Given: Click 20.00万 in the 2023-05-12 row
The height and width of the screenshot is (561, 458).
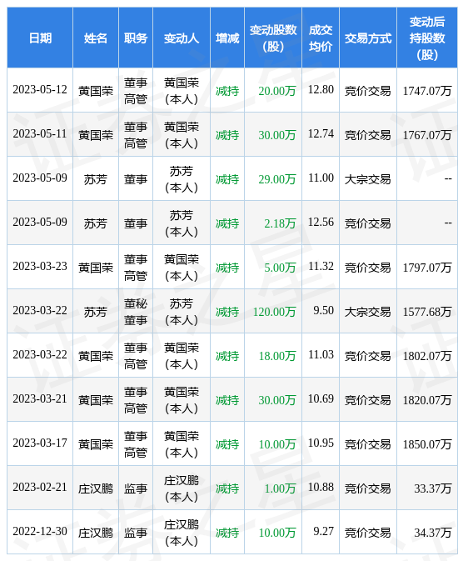Looking at the screenshot, I should click(x=277, y=91).
